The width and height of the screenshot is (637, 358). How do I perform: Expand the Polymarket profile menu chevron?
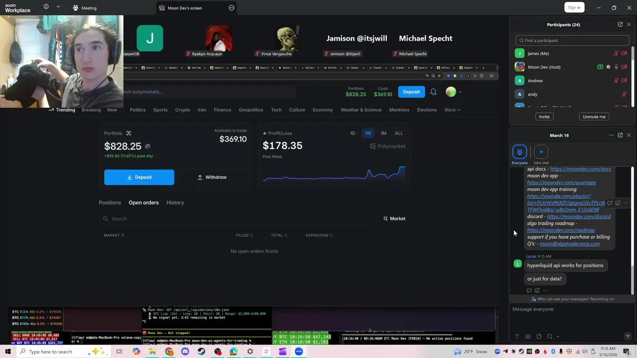click(x=460, y=92)
